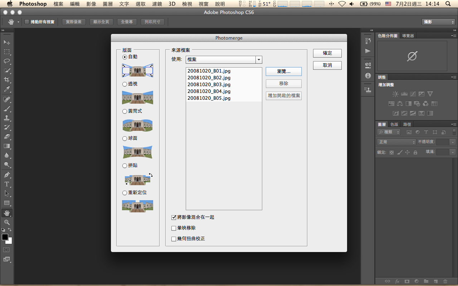Select the Rectangular Marquee tool
This screenshot has height=286, width=458.
[7, 51]
